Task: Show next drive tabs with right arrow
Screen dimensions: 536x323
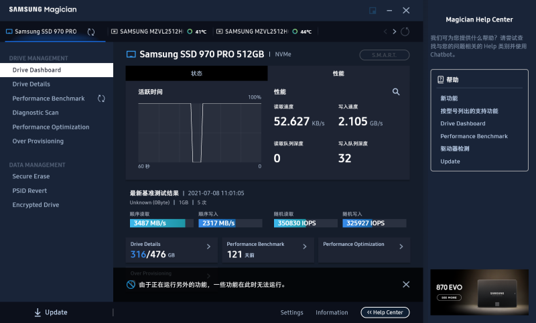Action: click(395, 31)
